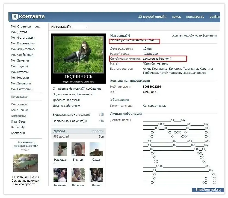Viewport: 228px width, 198px height.
Task: Click the subscribers icon beside Подписчики
Action: click(102, 121)
